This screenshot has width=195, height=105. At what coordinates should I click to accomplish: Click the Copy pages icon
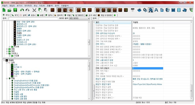pos(40,10)
